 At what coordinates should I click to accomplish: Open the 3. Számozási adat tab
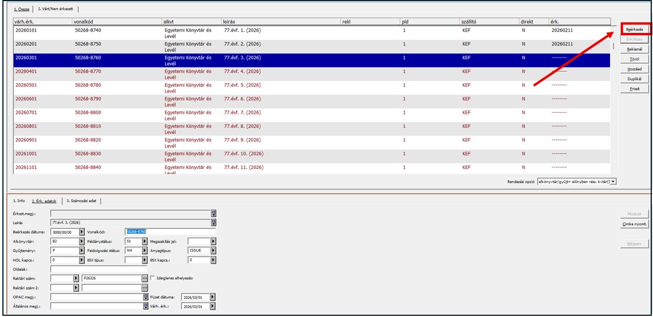point(82,201)
